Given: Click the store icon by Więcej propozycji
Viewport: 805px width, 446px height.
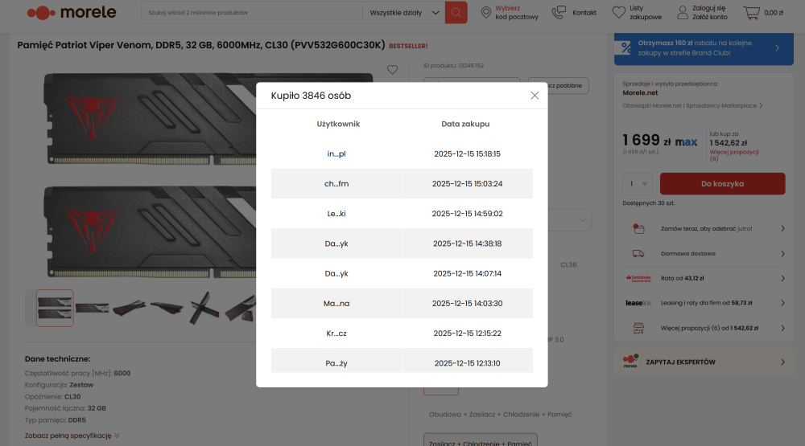Looking at the screenshot, I should 638,328.
